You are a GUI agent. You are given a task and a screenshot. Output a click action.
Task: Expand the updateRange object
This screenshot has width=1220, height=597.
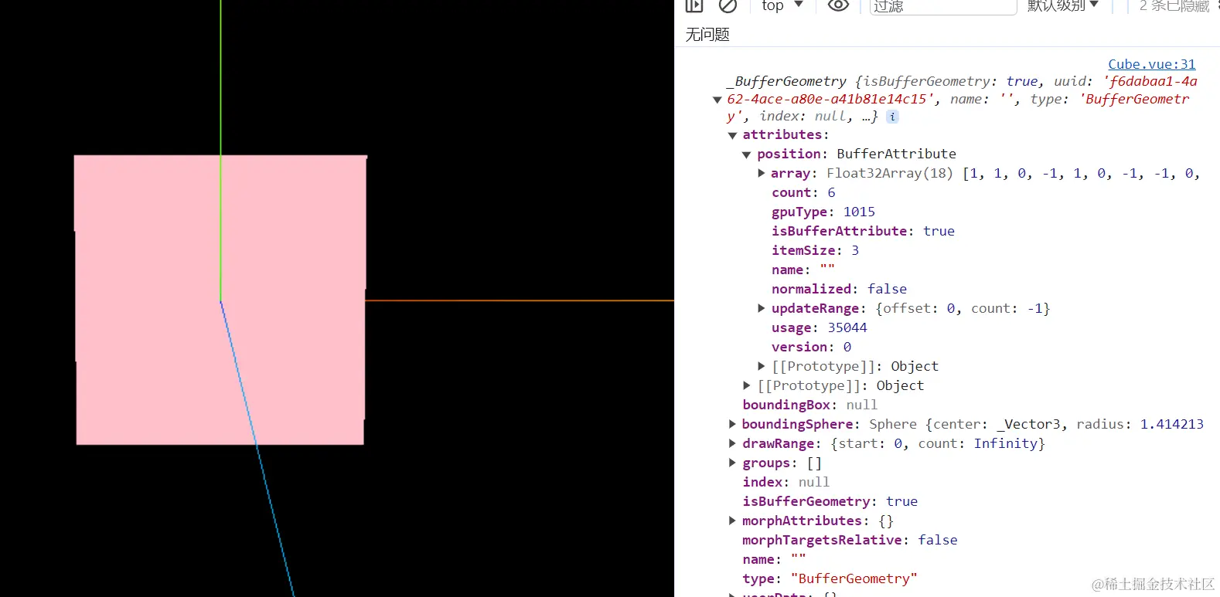[x=762, y=308]
